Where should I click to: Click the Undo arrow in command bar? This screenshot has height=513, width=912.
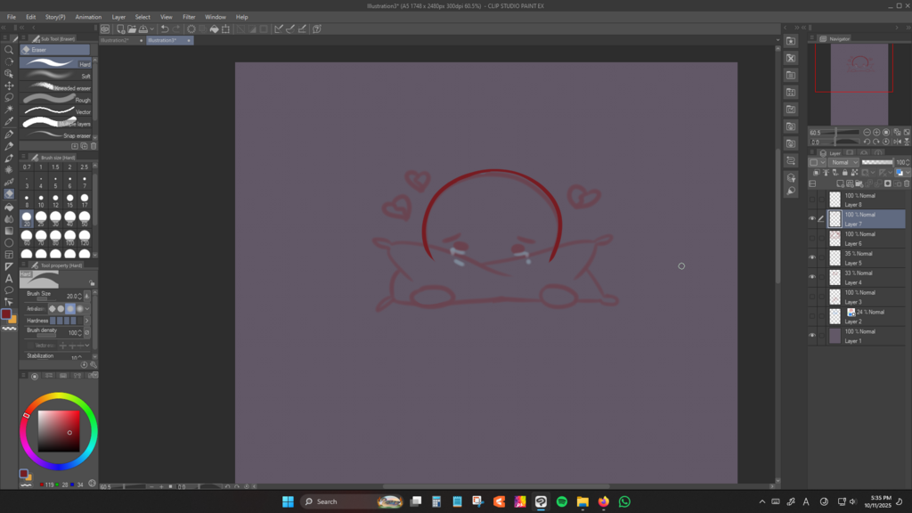coord(165,28)
